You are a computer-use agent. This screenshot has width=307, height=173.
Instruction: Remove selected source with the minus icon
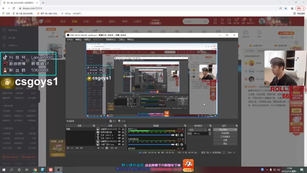pyautogui.click(x=102, y=148)
